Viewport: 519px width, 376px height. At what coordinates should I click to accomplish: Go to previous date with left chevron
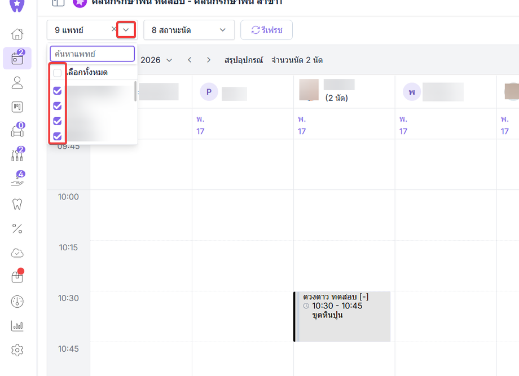(190, 60)
